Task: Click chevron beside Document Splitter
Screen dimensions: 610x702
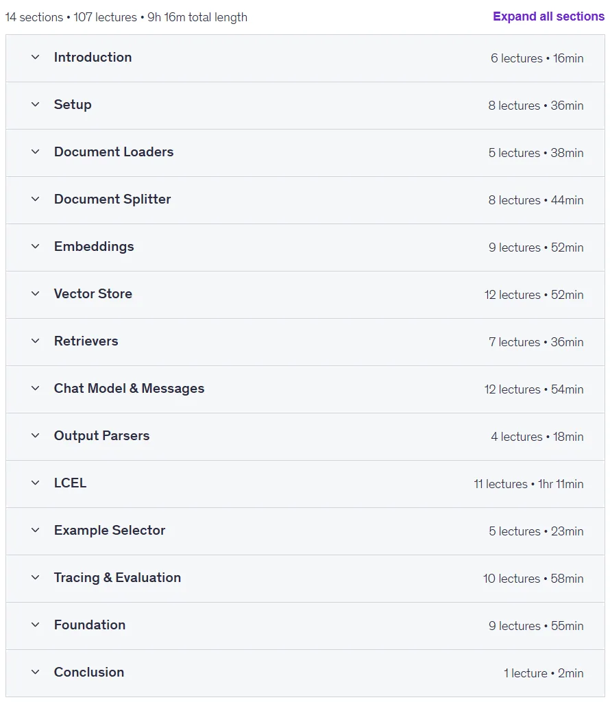Action: [36, 199]
